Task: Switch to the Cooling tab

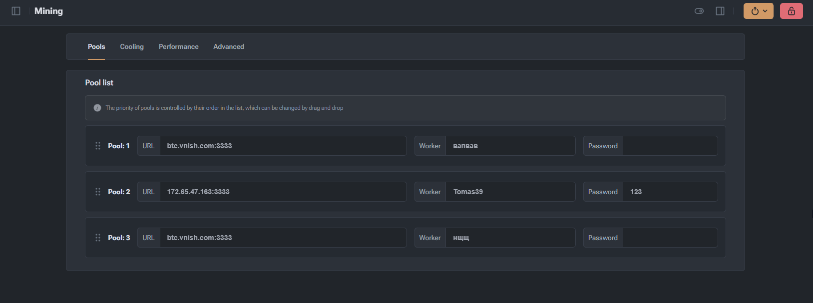Action: tap(132, 46)
